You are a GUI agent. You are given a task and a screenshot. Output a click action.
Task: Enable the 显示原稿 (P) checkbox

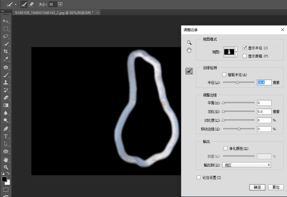tap(245, 56)
